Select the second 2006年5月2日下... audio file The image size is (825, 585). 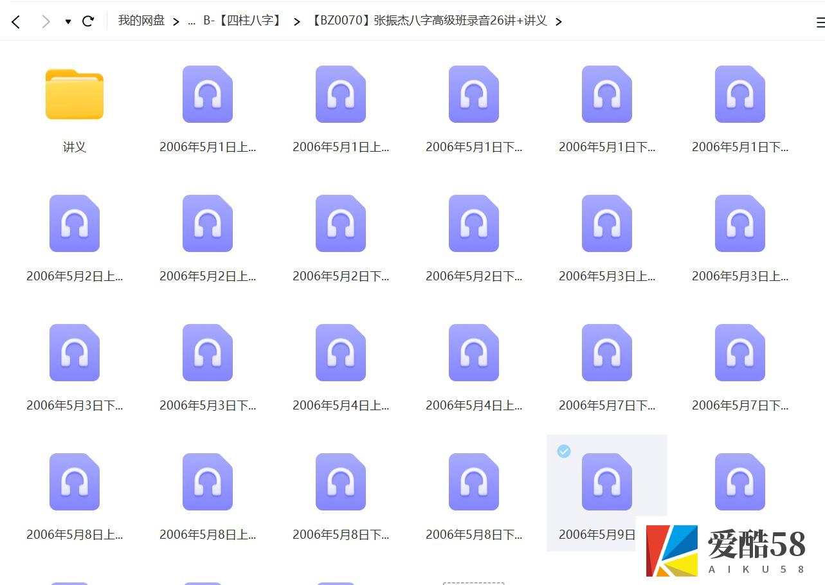pos(474,224)
